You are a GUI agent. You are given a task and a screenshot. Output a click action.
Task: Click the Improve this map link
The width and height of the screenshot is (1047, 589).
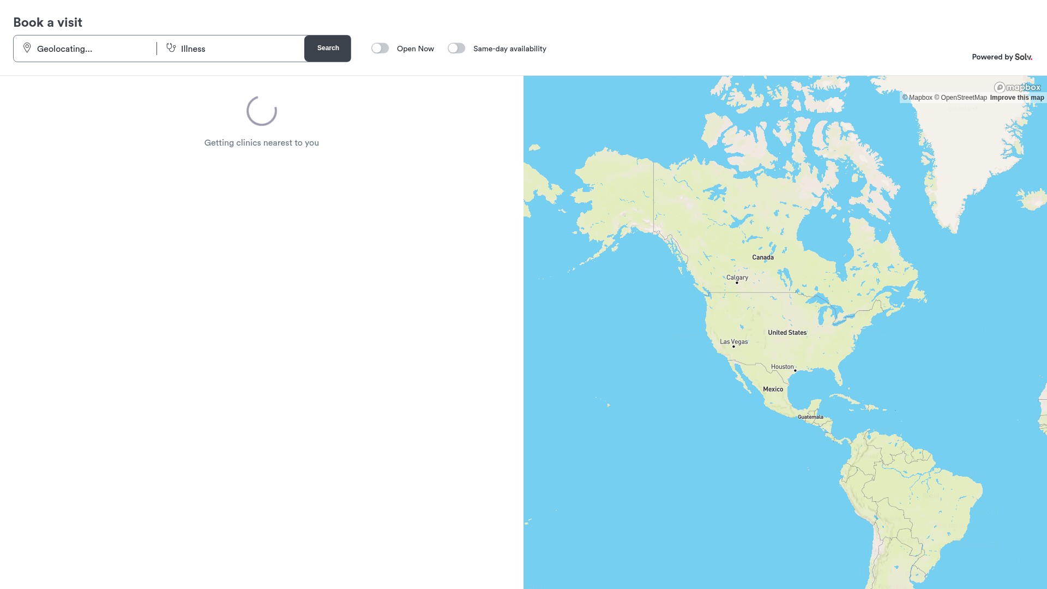pos(1017,98)
